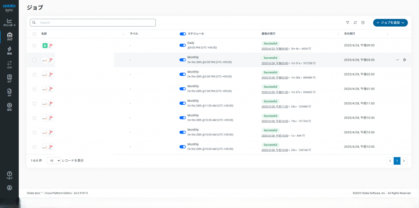Sort by Name (名前) column handle
This screenshot has height=208, width=419.
[124, 34]
